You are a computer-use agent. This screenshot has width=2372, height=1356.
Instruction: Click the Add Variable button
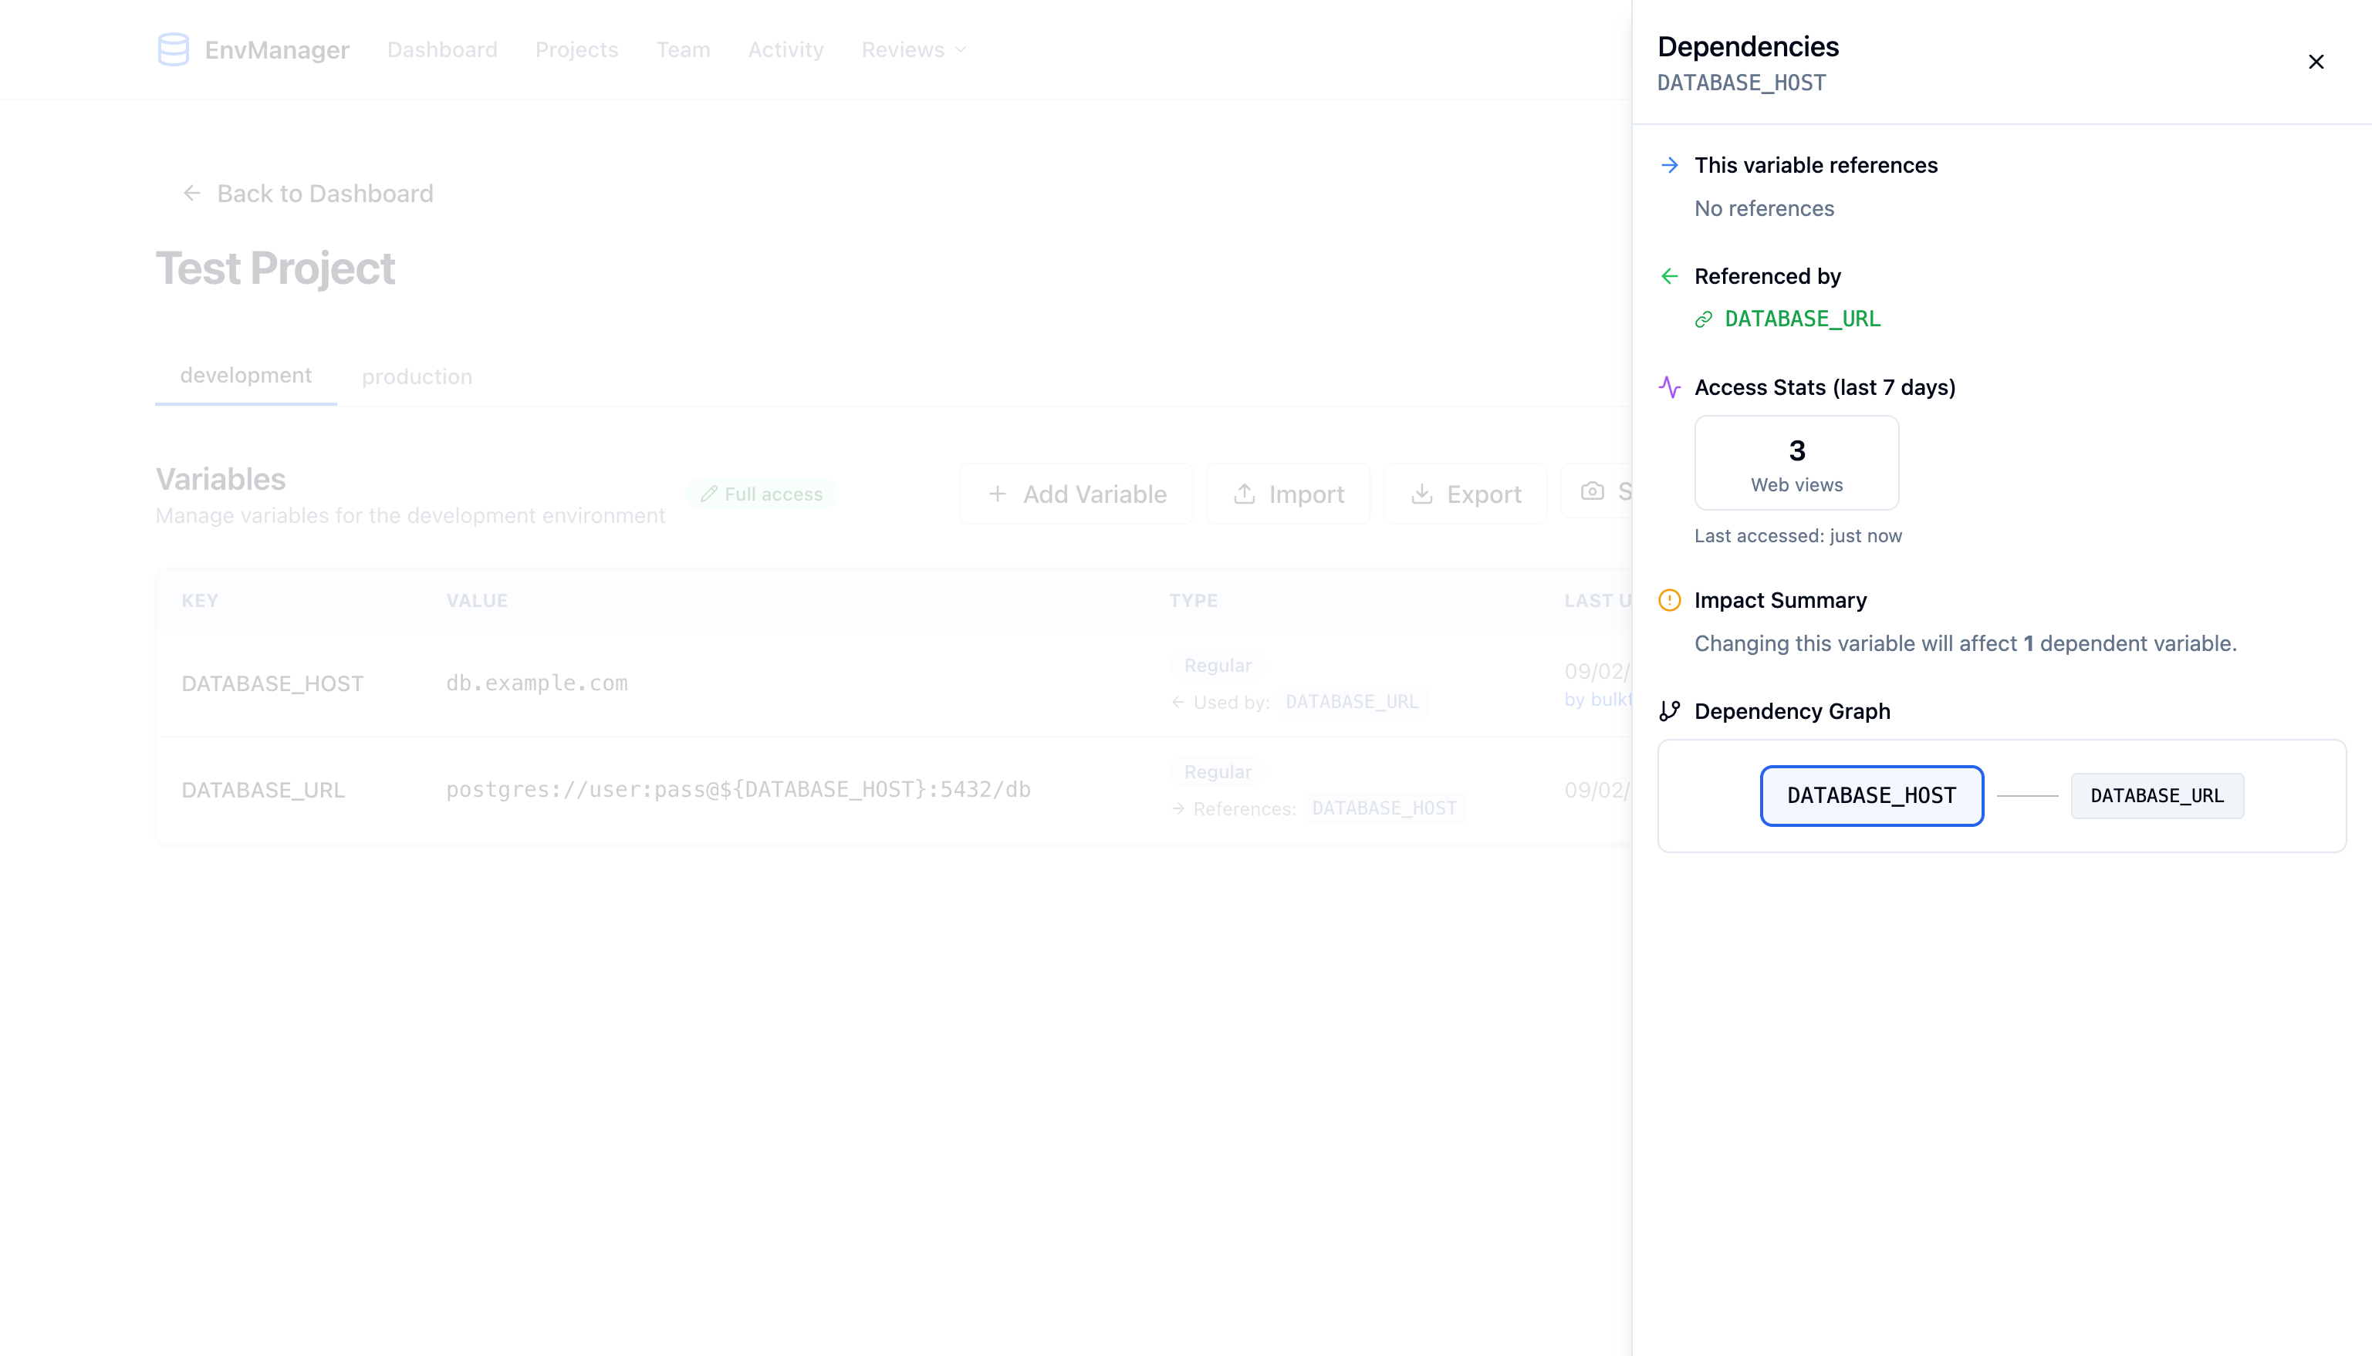1075,493
